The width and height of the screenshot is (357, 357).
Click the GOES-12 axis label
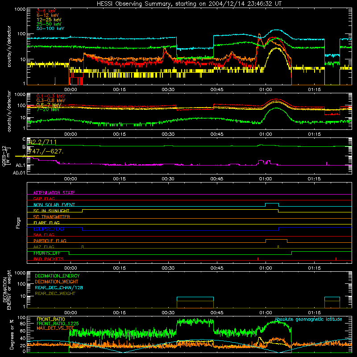tap(6, 156)
